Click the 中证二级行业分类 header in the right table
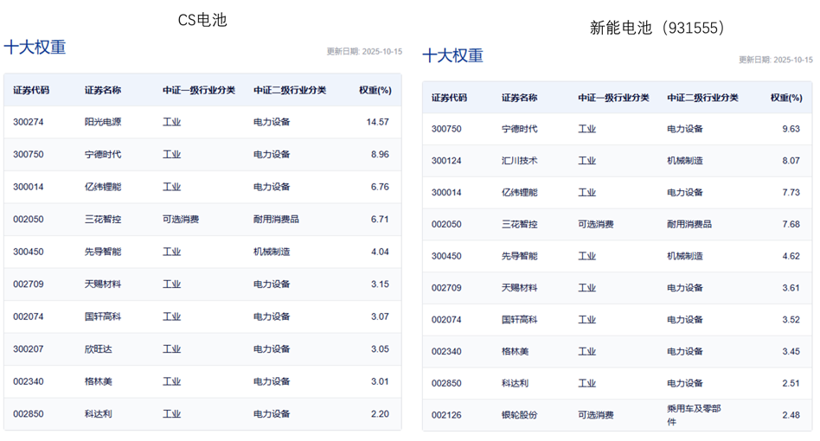 point(702,98)
